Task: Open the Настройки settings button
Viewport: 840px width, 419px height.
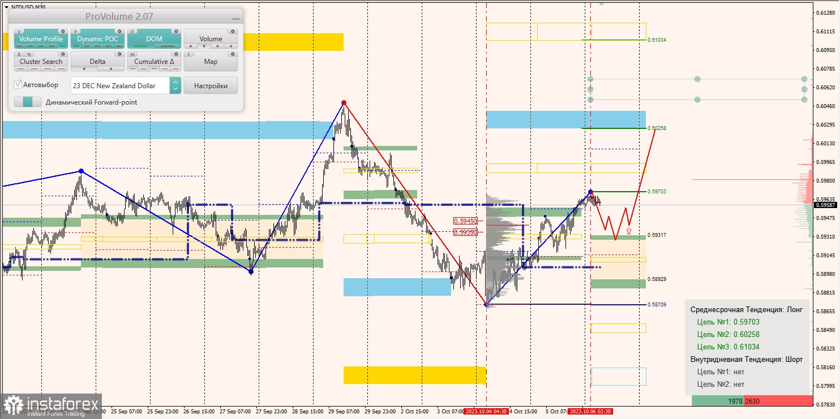Action: pyautogui.click(x=211, y=85)
